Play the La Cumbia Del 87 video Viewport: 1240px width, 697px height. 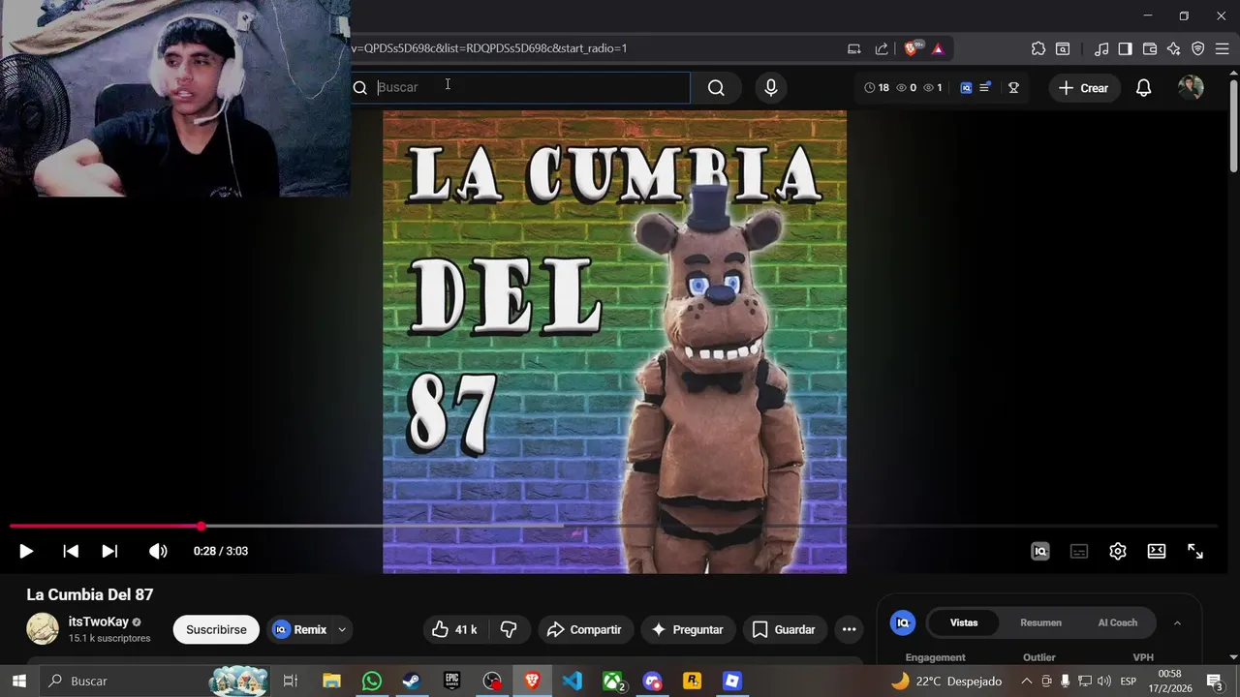coord(26,551)
